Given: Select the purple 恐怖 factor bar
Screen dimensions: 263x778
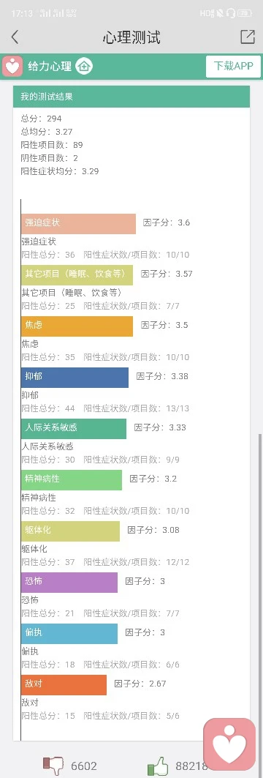Looking at the screenshot, I should [x=69, y=582].
